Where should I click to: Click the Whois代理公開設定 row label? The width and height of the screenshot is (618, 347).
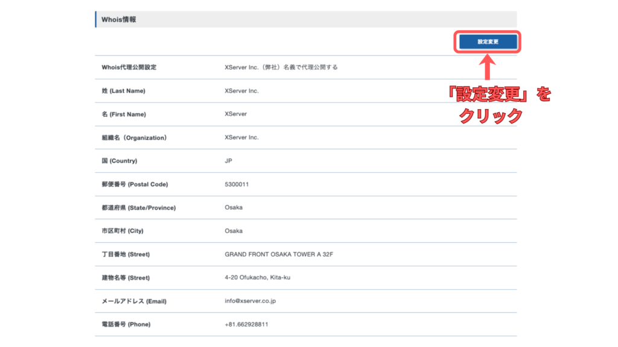[129, 67]
